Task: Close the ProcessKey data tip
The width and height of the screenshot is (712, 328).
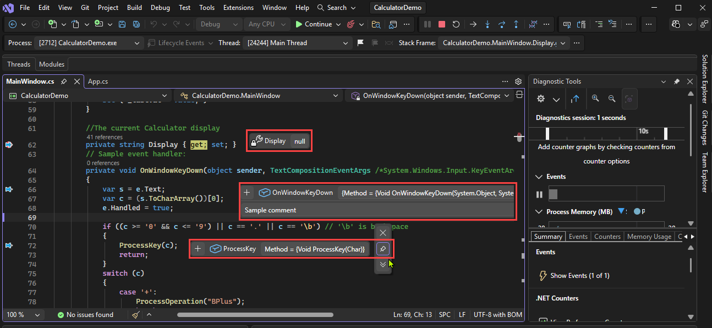Action: pos(383,233)
